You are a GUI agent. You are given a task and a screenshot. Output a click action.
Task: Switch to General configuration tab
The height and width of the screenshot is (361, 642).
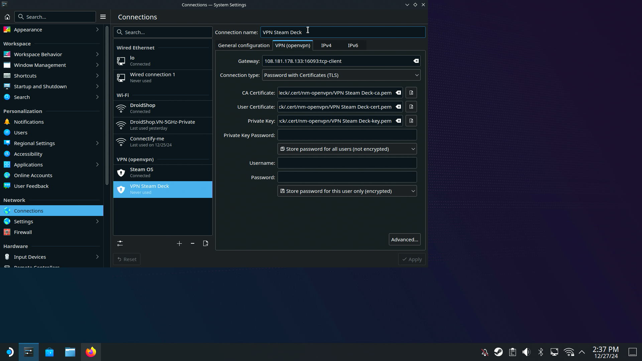[244, 45]
